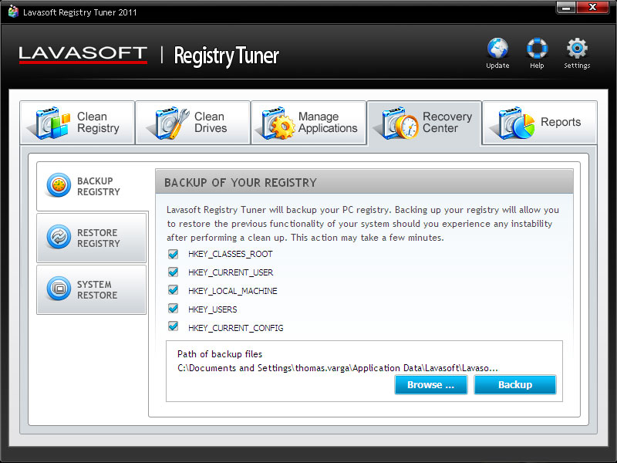617x463 pixels.
Task: Start the registry backup with the Backup button
Action: point(515,384)
